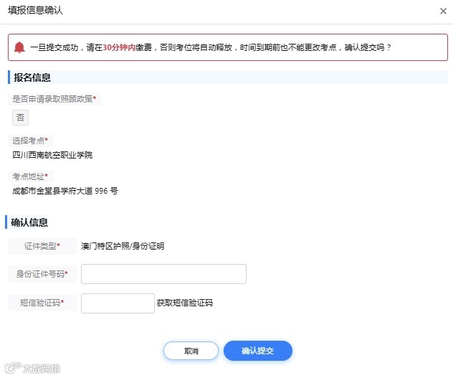Click the 取消 button
The width and height of the screenshot is (453, 378).
click(191, 351)
